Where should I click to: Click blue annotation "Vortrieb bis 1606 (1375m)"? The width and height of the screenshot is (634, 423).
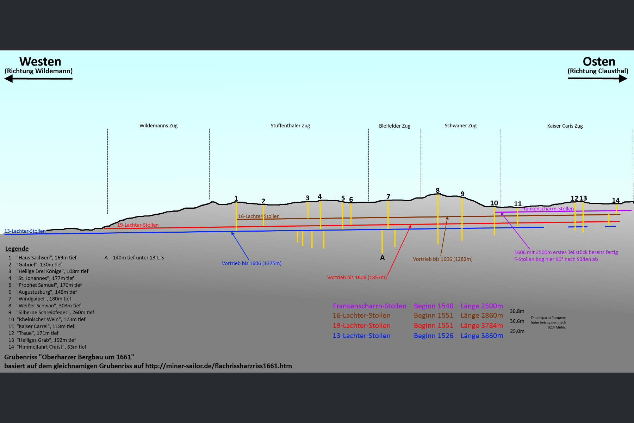point(251,263)
